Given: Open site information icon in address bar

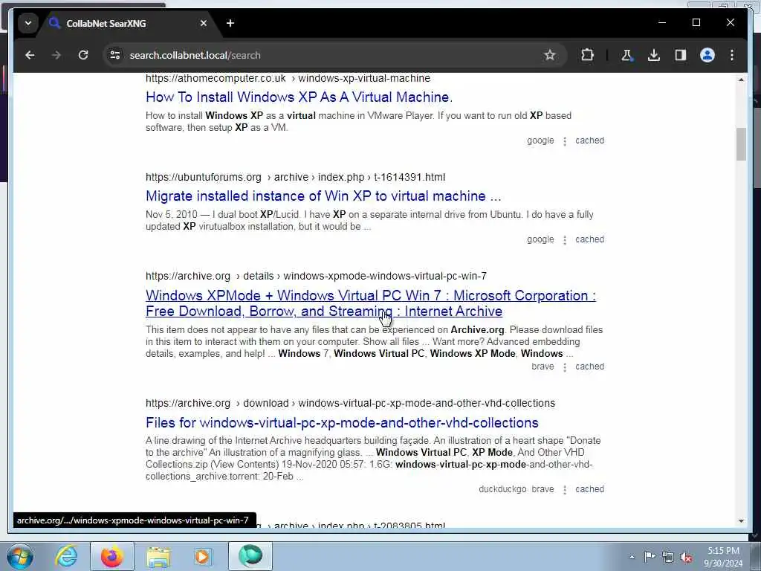Looking at the screenshot, I should [115, 55].
